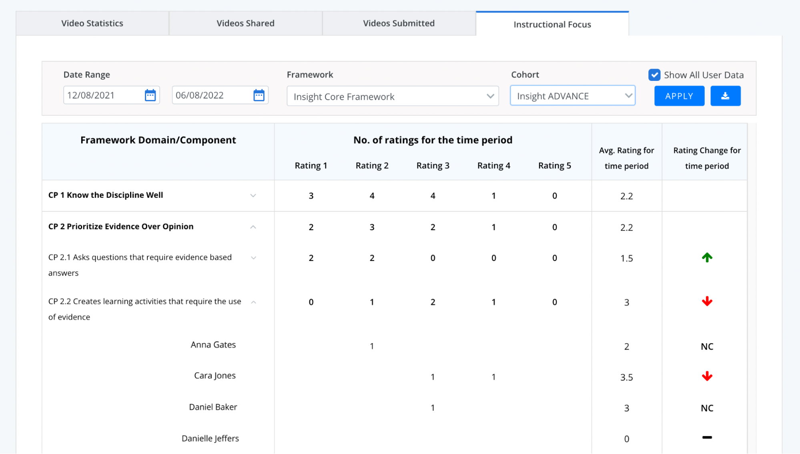Click Framework Domain/Component header
The height and width of the screenshot is (454, 800).
(x=158, y=140)
